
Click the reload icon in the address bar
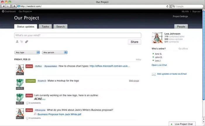click(167, 6)
